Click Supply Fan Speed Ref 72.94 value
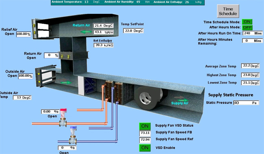Viewport: 264px width, 154px height. (x=145, y=140)
